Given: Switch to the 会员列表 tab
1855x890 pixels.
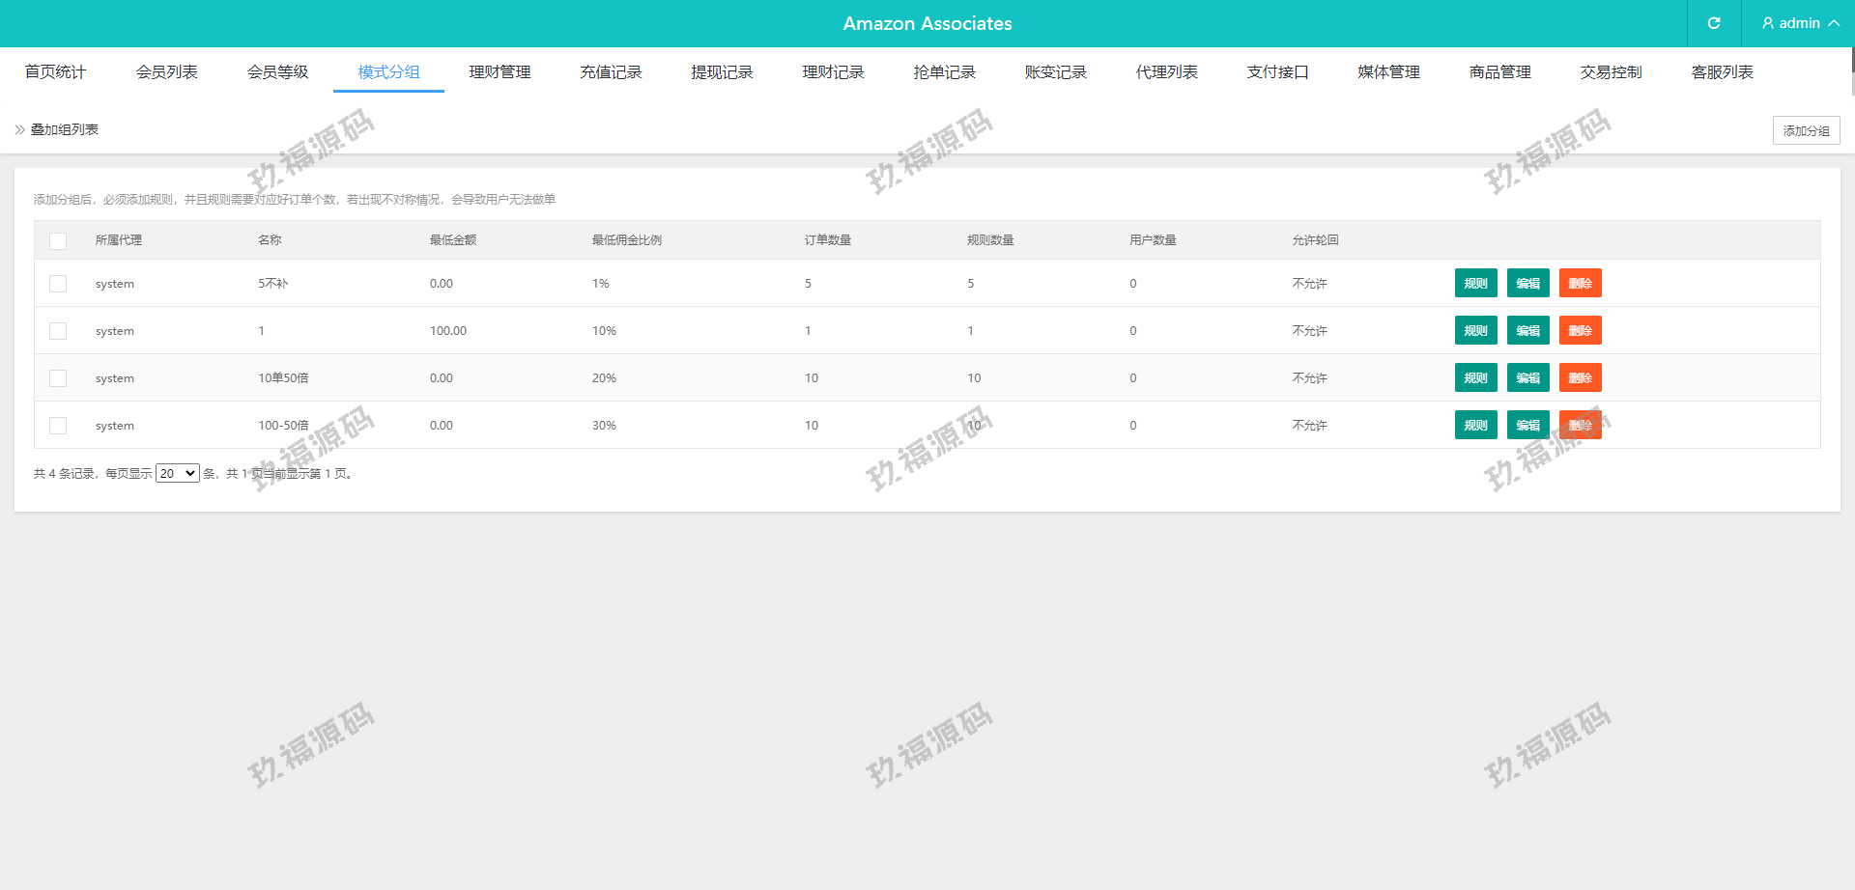Looking at the screenshot, I should point(166,72).
